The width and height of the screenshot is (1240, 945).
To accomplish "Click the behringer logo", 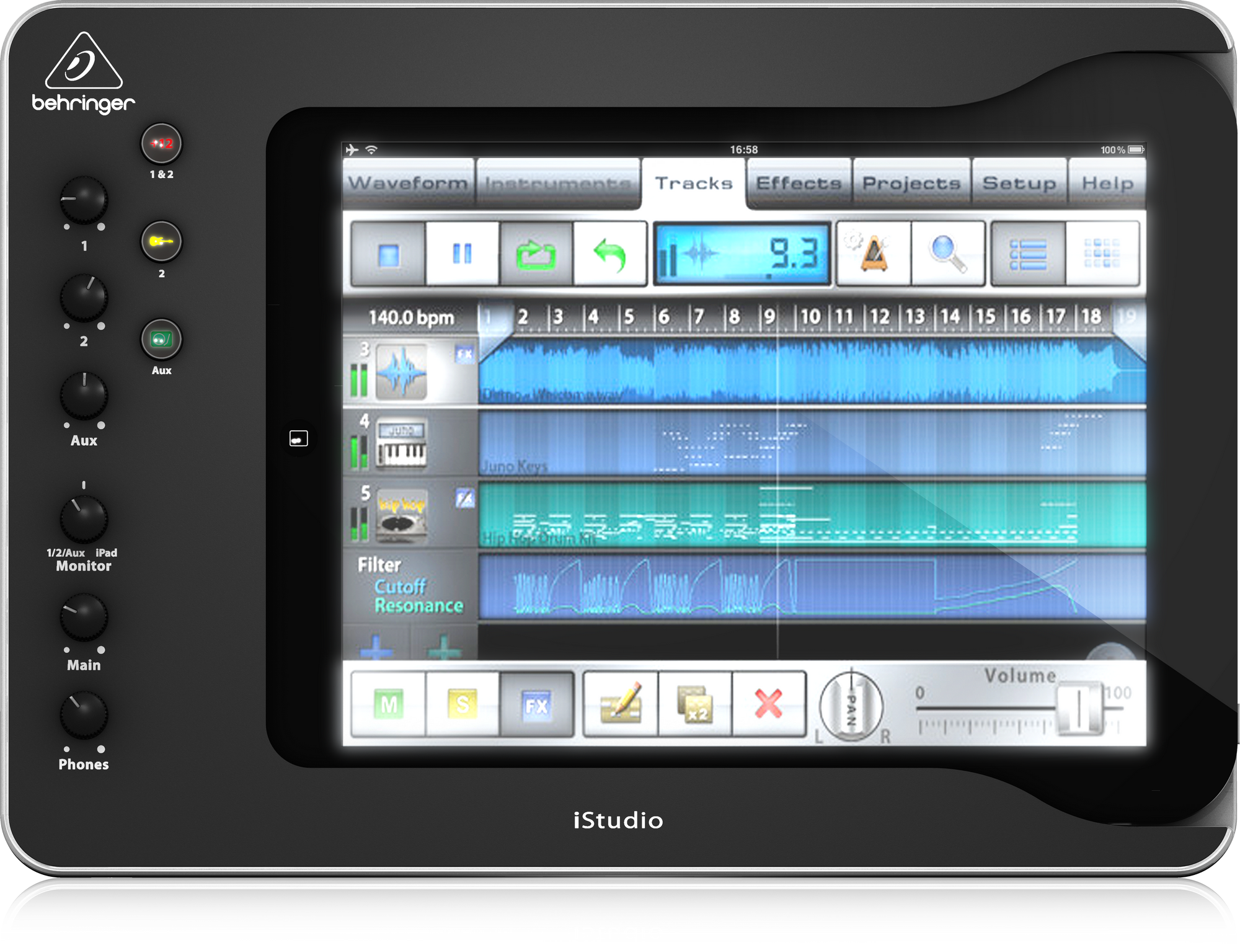I will click(84, 73).
